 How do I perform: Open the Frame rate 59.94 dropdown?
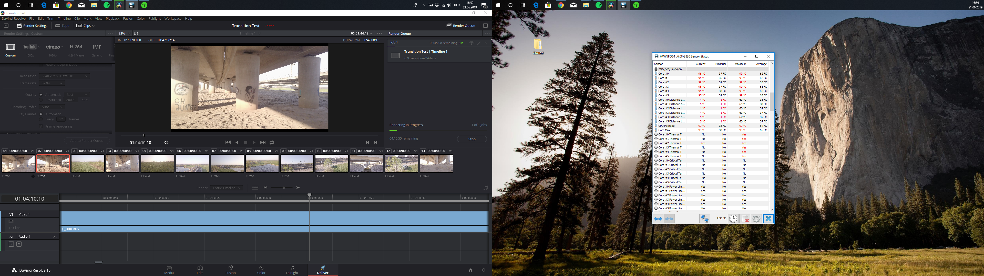pos(52,83)
